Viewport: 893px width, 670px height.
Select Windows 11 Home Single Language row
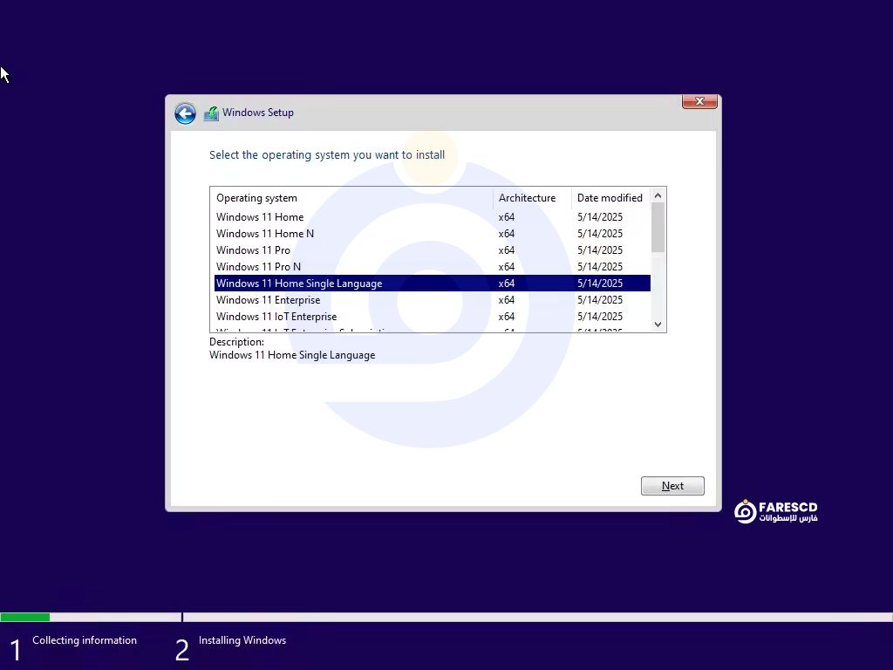433,284
